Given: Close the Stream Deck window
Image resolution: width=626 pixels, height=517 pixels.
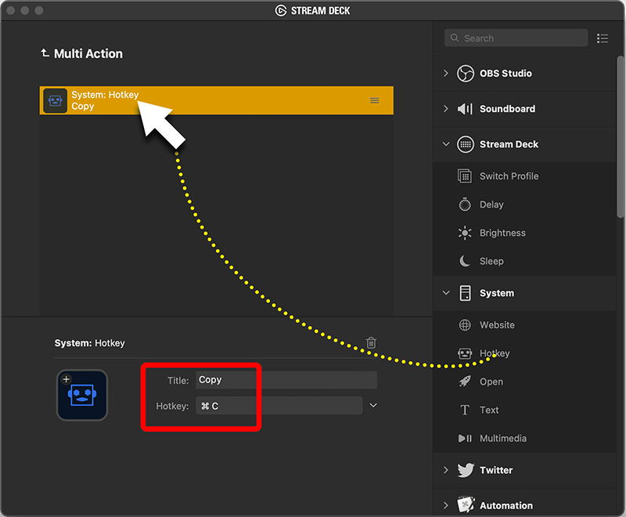Looking at the screenshot, I should click(x=11, y=10).
